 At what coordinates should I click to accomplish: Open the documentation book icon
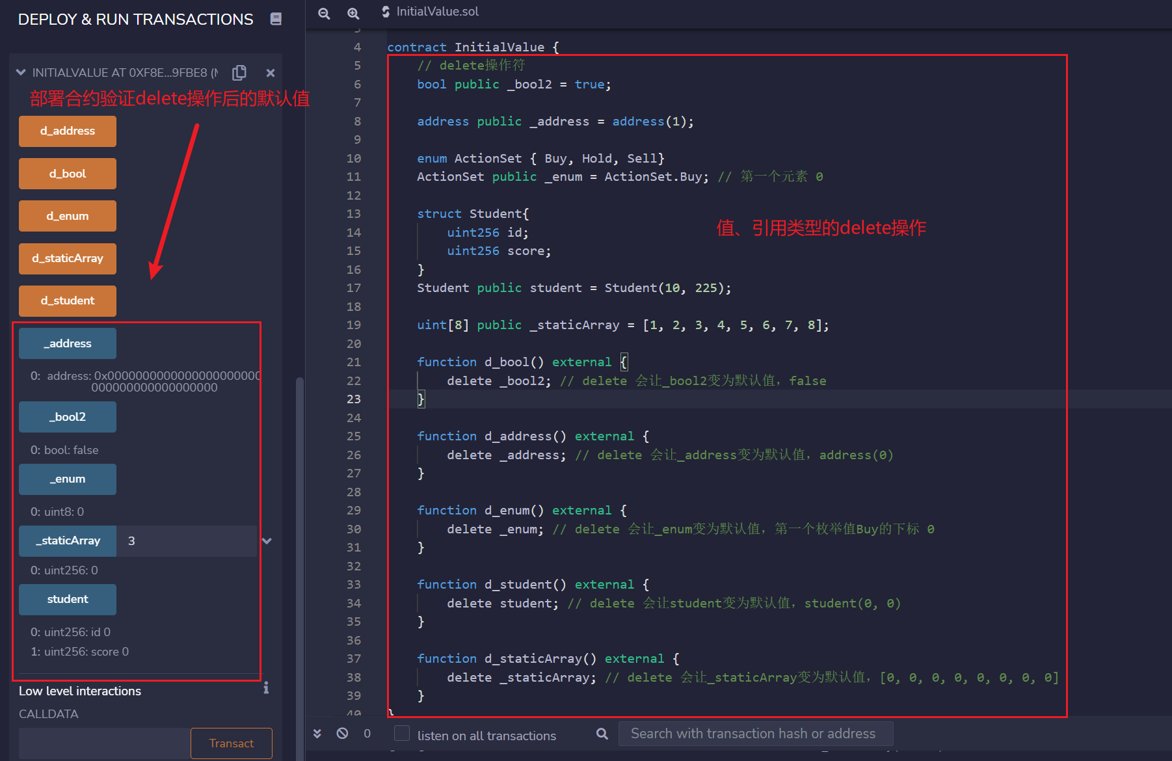(x=276, y=19)
